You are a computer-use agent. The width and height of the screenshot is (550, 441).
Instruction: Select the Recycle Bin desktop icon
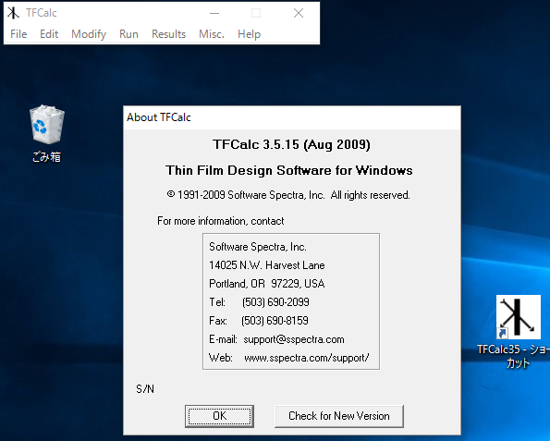(46, 133)
